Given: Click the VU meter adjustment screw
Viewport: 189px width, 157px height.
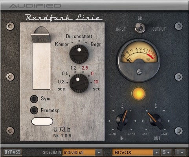Looking at the screenshot, I should (x=139, y=72).
